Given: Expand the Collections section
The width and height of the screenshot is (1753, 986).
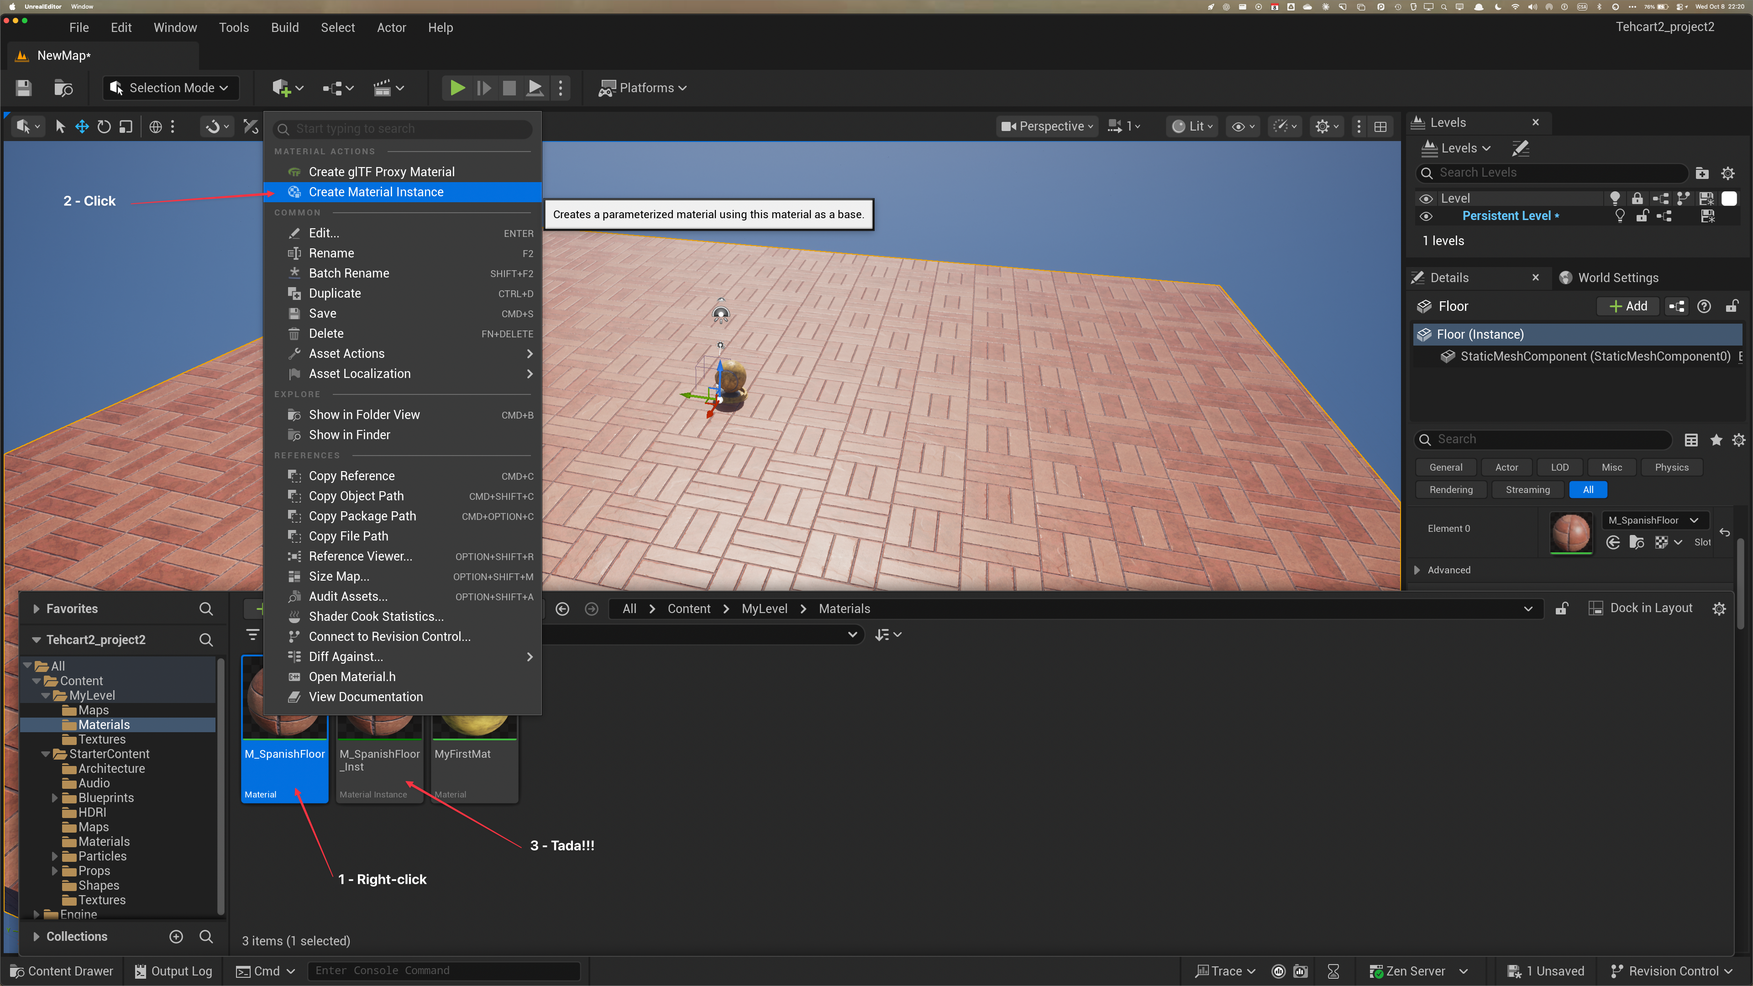Looking at the screenshot, I should coord(36,937).
